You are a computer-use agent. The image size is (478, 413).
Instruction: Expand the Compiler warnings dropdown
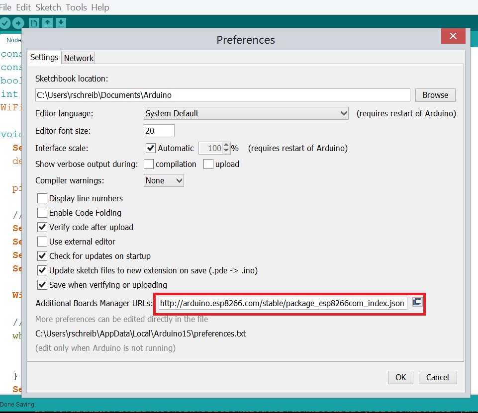tap(164, 180)
